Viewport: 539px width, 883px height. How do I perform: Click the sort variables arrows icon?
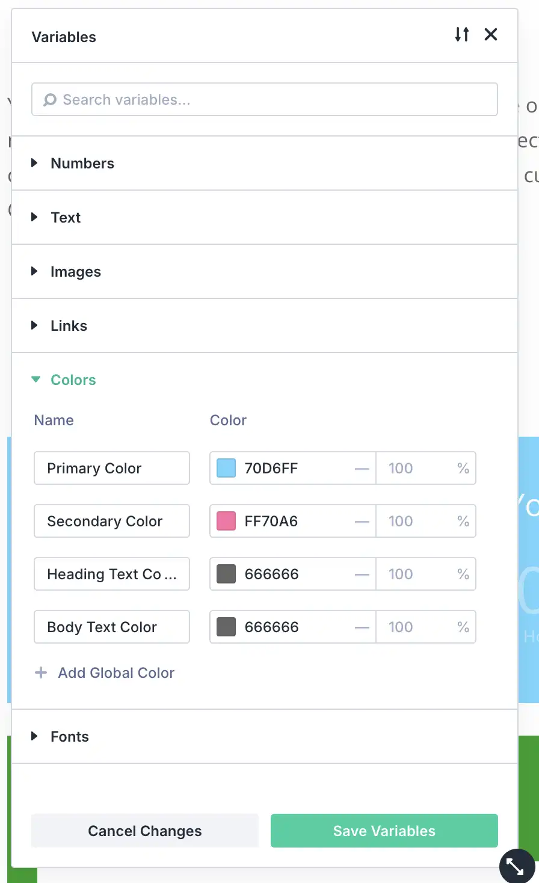point(461,35)
